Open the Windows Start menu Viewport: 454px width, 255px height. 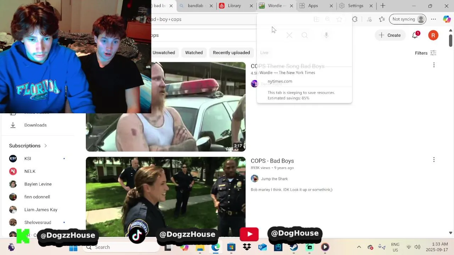pyautogui.click(x=73, y=247)
